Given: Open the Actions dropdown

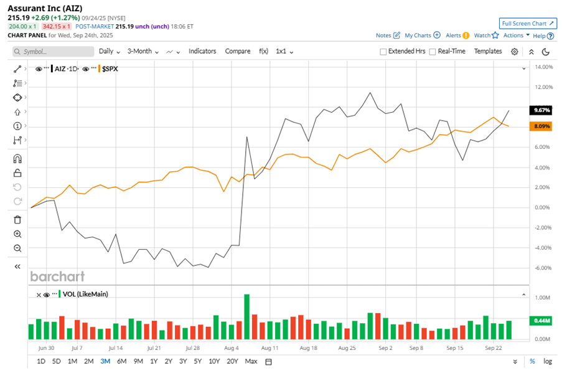Looking at the screenshot, I should pos(517,35).
